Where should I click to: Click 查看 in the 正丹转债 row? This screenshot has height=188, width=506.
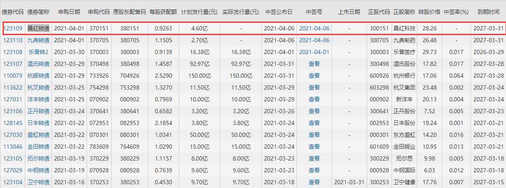click(314, 111)
